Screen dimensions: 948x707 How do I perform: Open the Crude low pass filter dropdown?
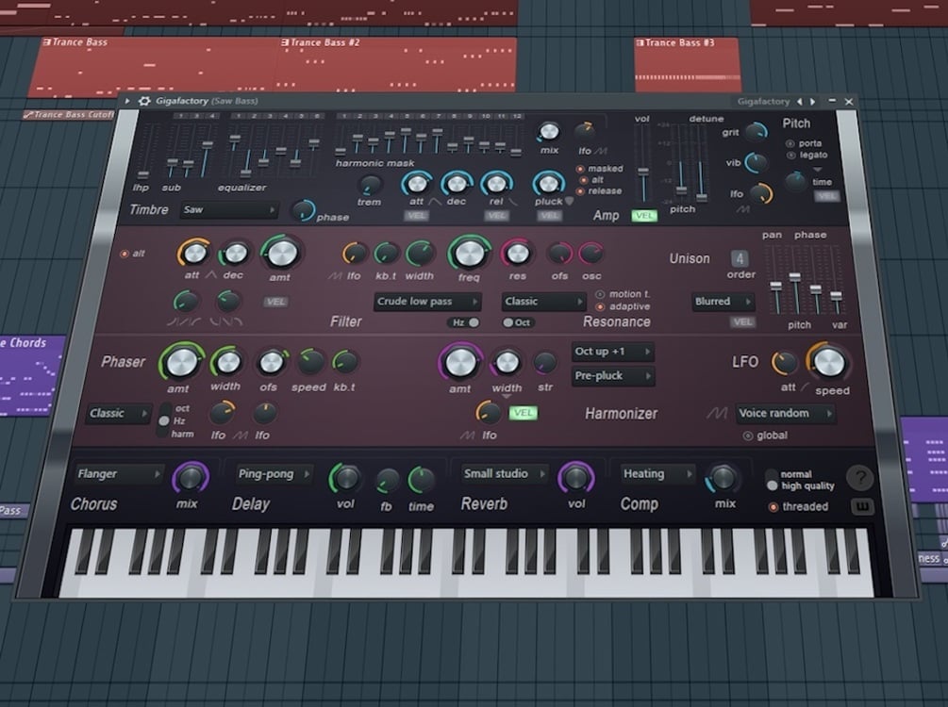click(x=427, y=302)
